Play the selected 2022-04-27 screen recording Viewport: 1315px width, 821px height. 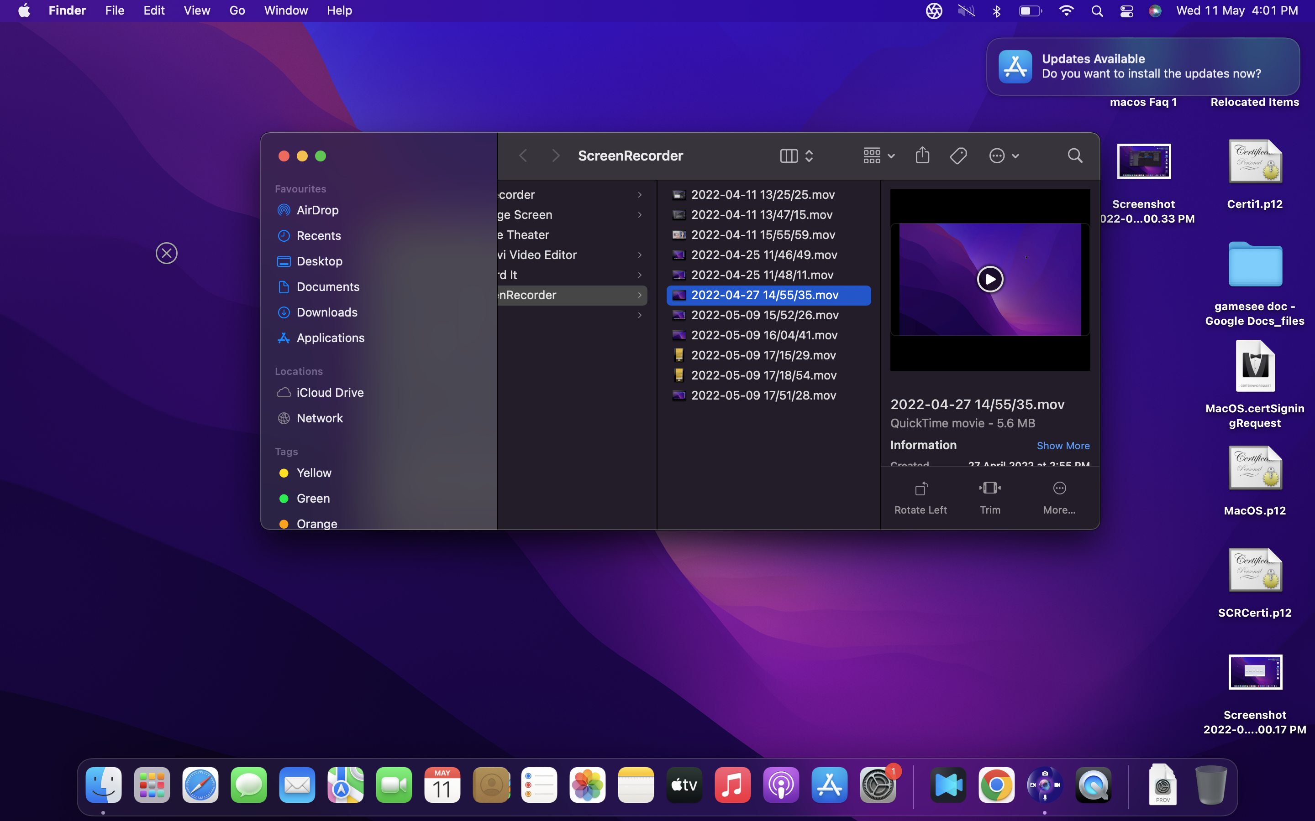pyautogui.click(x=989, y=278)
